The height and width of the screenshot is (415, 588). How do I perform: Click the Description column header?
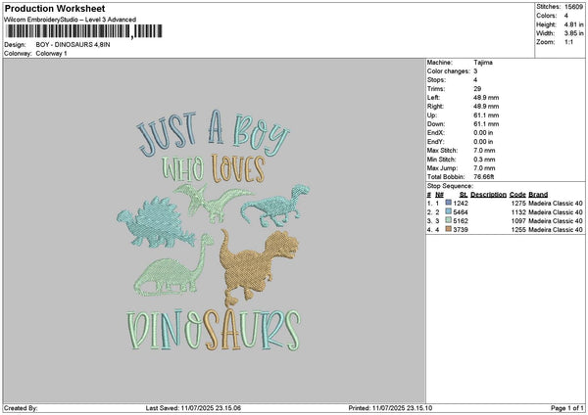coord(489,194)
